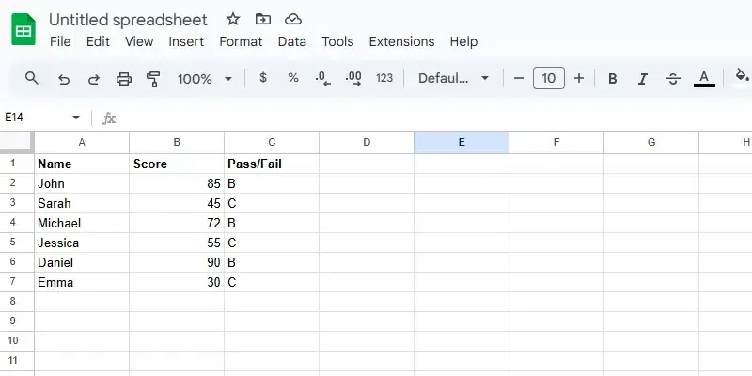Click the search menus magnifier icon
752x376 pixels.
point(32,79)
